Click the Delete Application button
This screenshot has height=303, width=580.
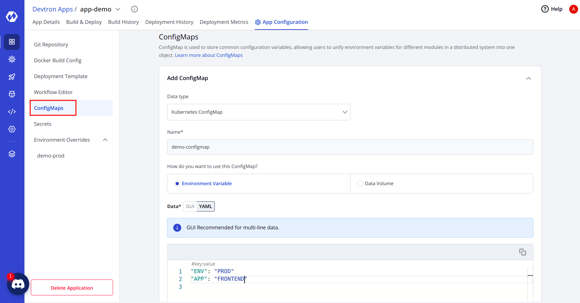[x=72, y=287]
